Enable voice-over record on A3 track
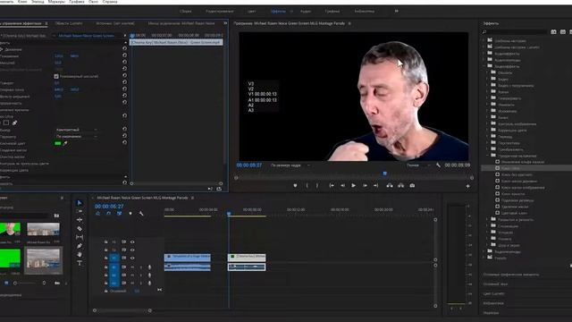 (x=149, y=283)
